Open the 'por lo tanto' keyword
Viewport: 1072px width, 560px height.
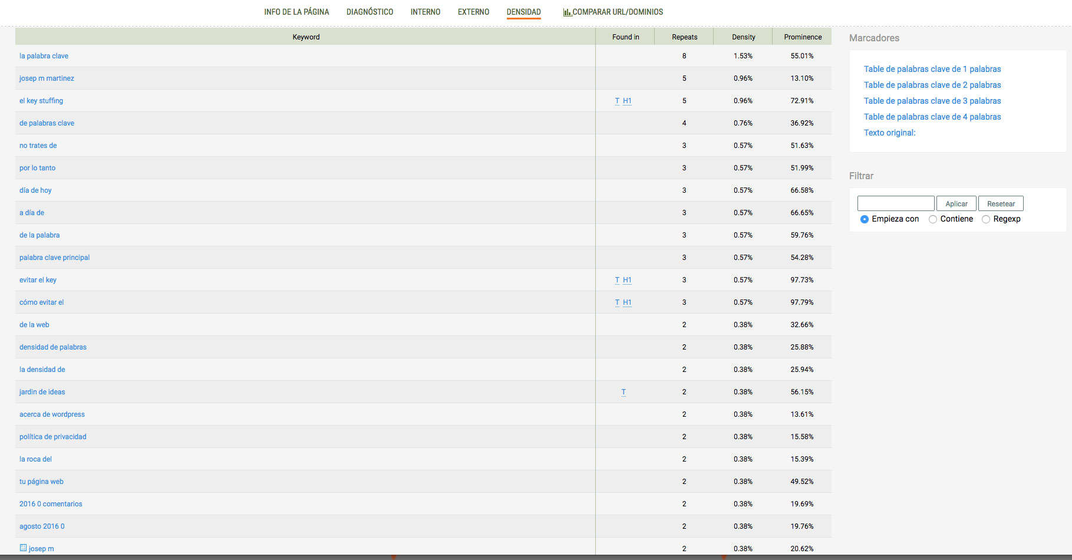coord(37,168)
